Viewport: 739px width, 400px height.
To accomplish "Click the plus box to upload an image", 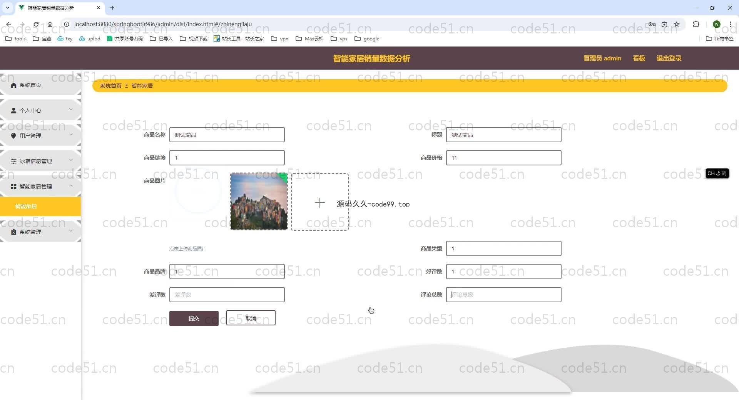I will coord(320,202).
